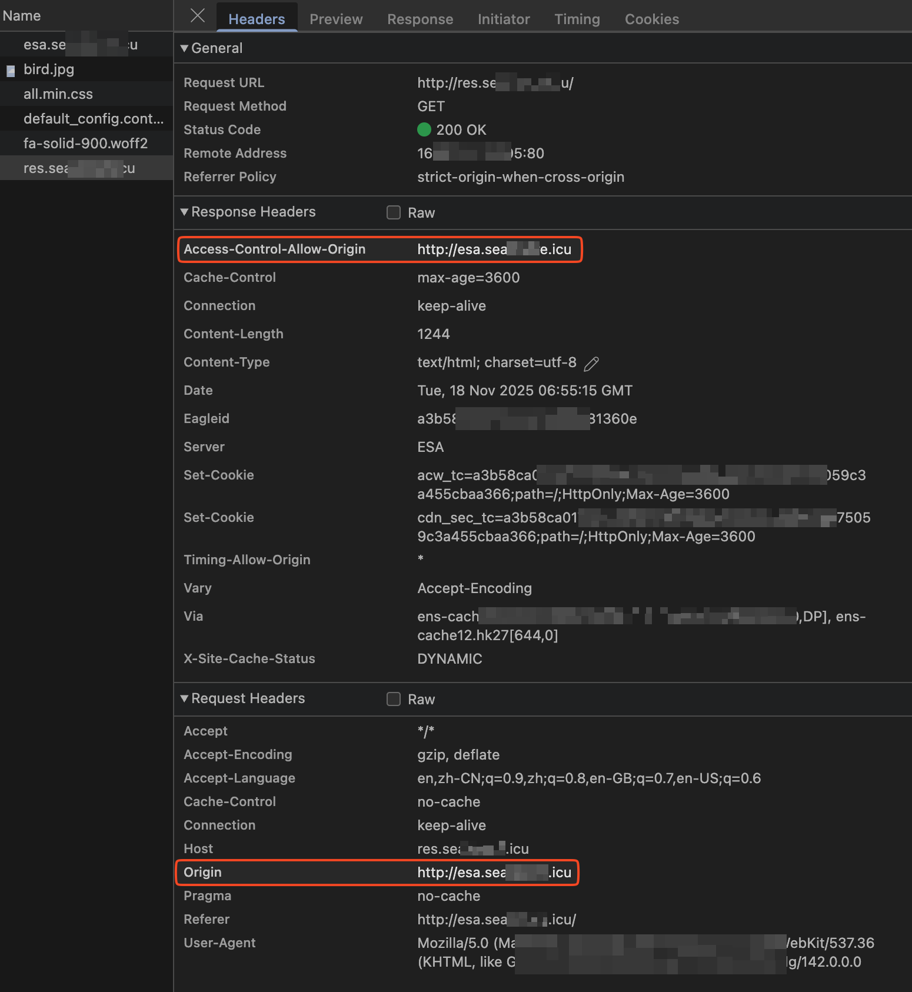Collapse the General section
This screenshot has height=992, width=912.
(185, 48)
